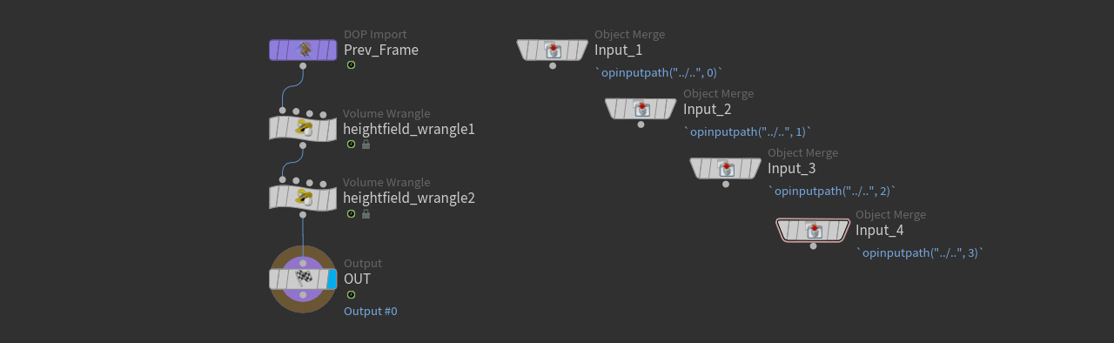Screen dimensions: 1114x343
Task: Toggle the blue display flag on OUT node
Action: pos(332,279)
